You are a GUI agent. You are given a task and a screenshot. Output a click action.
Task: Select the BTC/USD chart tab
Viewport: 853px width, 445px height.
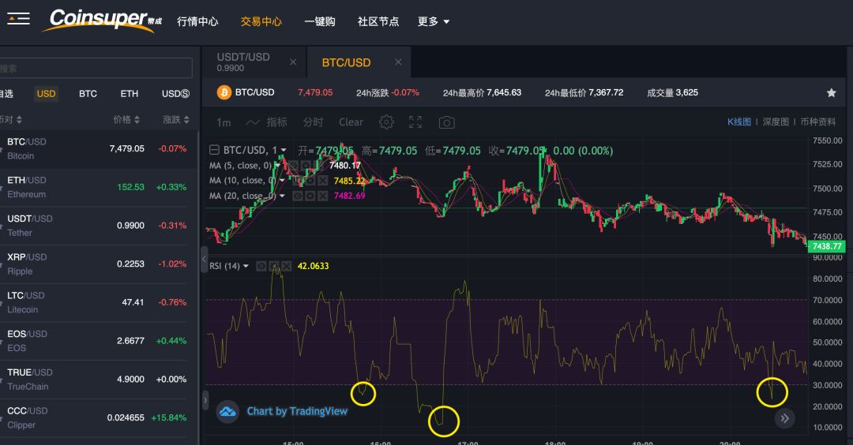(359, 62)
